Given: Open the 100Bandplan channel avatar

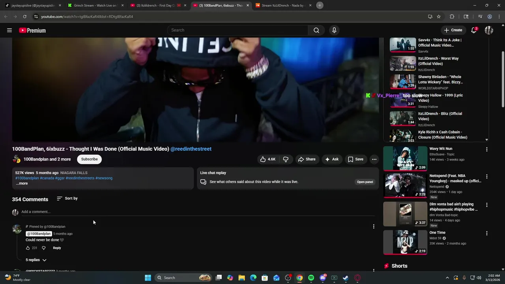Looking at the screenshot, I should click(x=16, y=159).
